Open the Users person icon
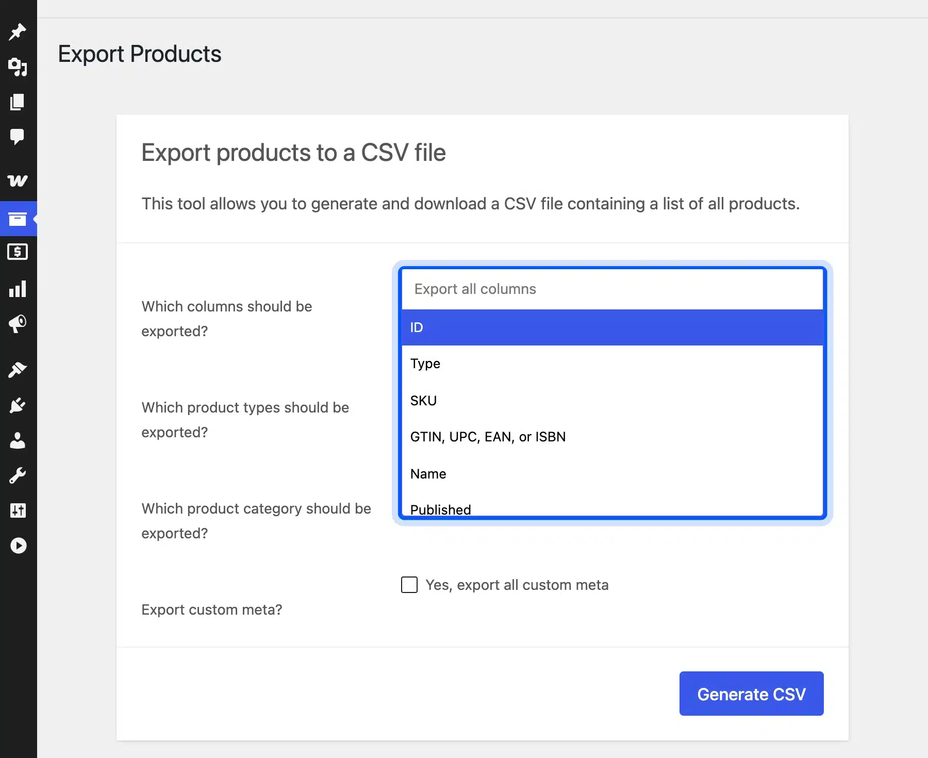The height and width of the screenshot is (758, 928). pos(18,440)
